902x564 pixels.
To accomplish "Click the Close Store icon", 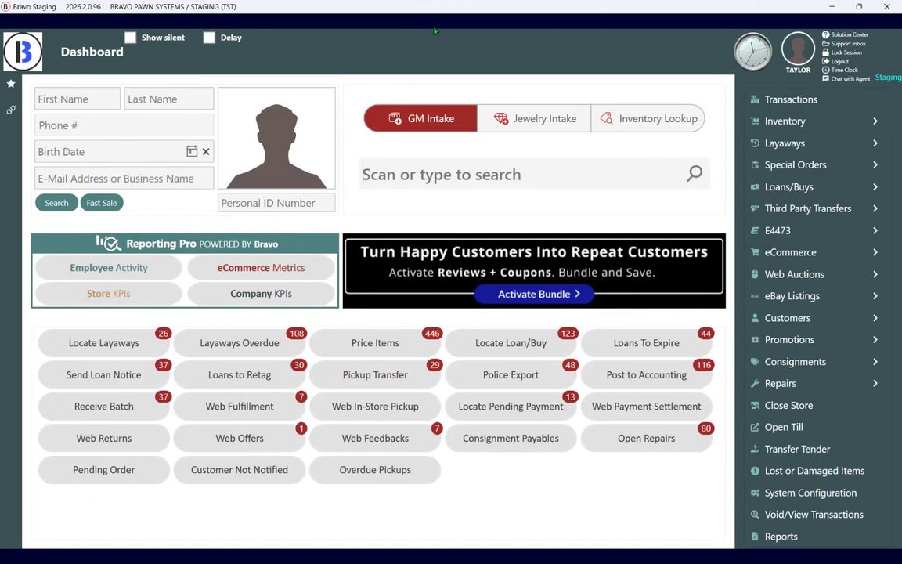I will tap(755, 405).
